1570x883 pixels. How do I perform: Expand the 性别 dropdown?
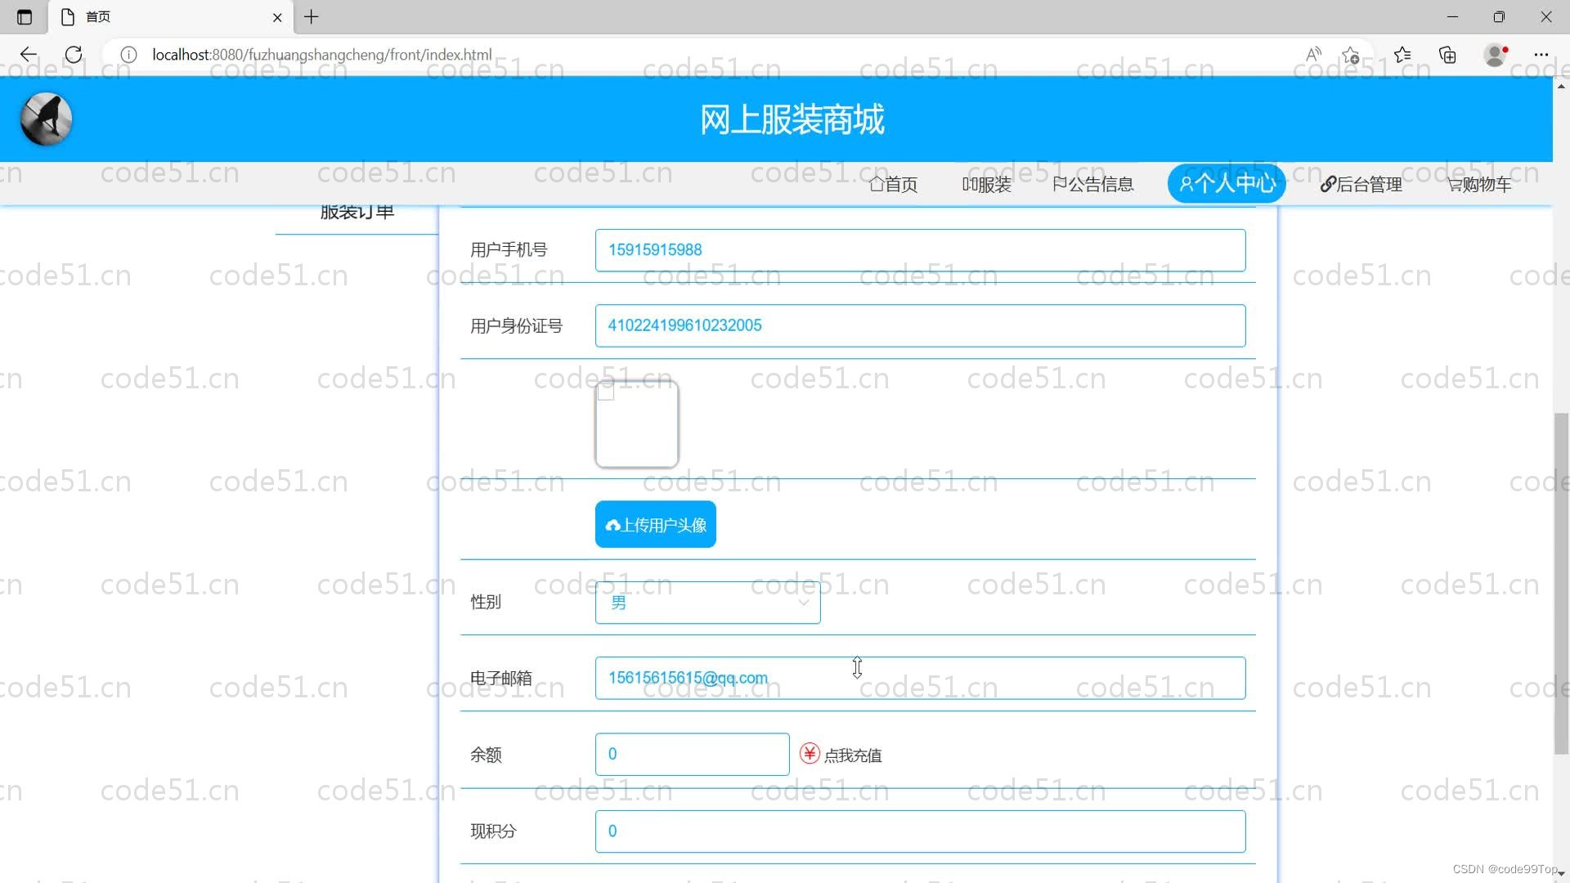(708, 603)
